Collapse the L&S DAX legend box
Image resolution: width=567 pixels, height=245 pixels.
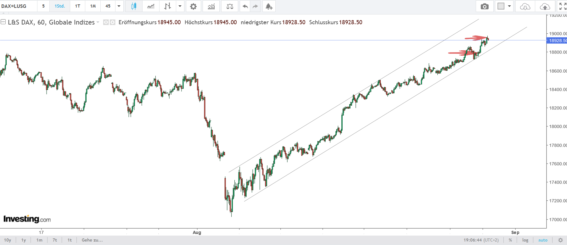[x=3, y=22]
